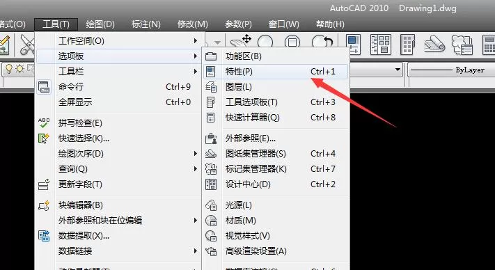Open 快速选择(K)... dialog

[x=118, y=138]
